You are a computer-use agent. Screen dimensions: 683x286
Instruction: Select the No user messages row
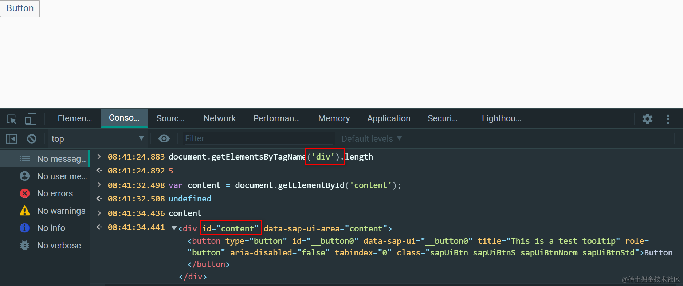pos(45,176)
